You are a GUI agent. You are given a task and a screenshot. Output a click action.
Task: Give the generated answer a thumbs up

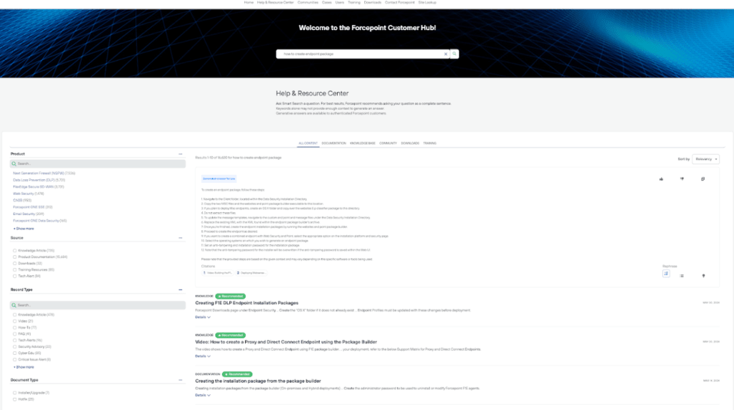pyautogui.click(x=661, y=178)
